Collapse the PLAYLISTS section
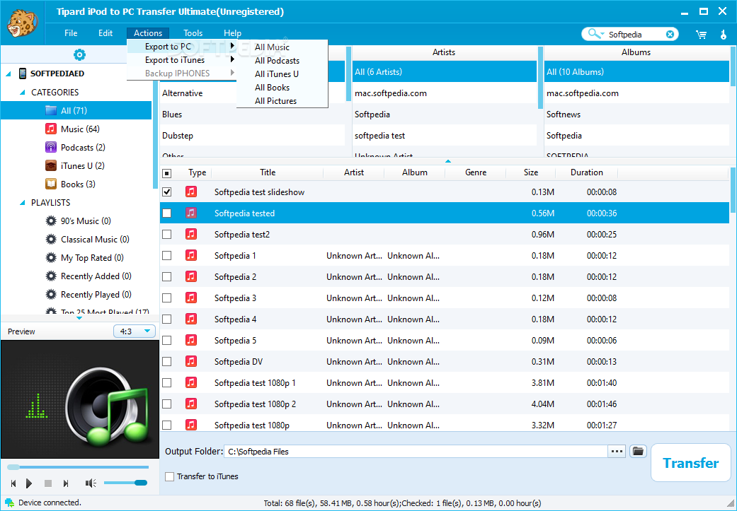The height and width of the screenshot is (511, 737). [22, 203]
